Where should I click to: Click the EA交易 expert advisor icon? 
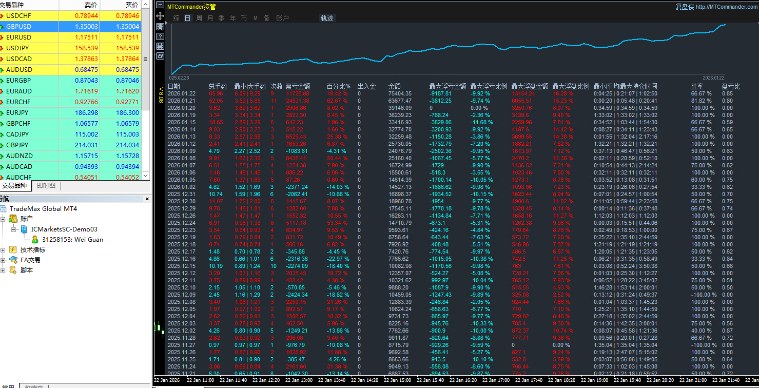(x=13, y=260)
